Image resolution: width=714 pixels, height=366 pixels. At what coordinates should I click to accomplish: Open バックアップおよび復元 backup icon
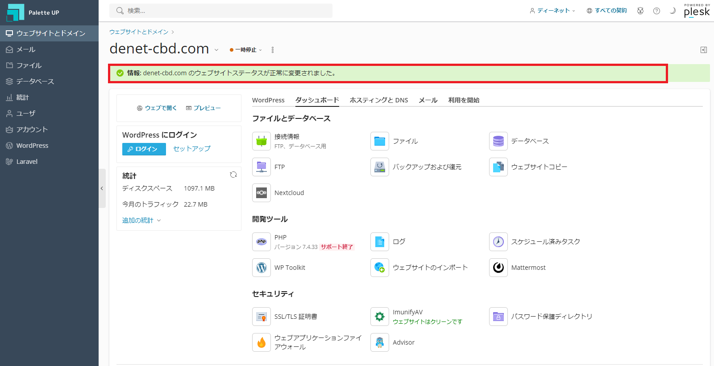380,167
